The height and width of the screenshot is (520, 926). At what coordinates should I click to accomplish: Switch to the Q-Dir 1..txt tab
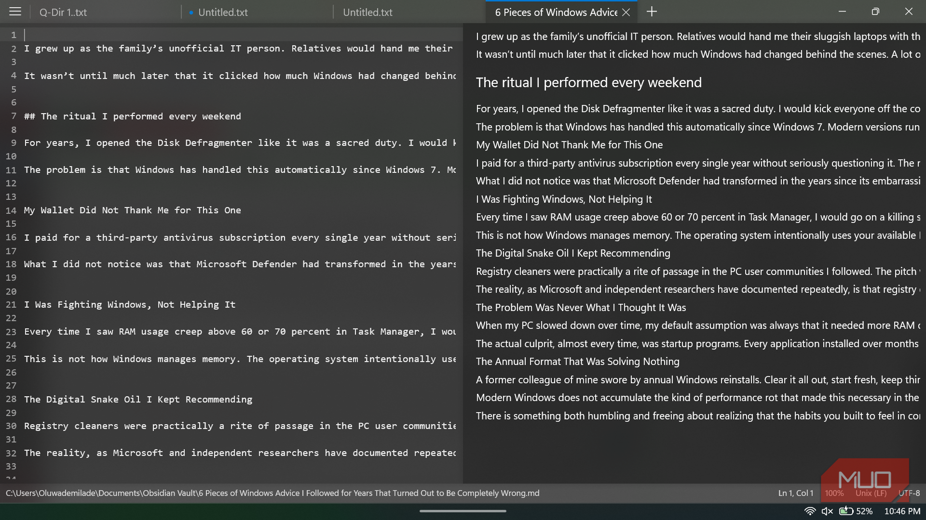(105, 12)
